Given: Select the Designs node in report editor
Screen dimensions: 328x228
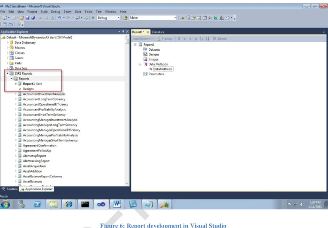Looking at the screenshot, I should tap(154, 54).
